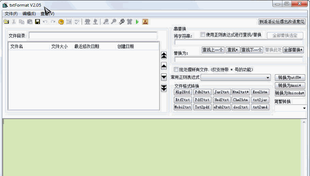Image resolution: width=310 pixels, height=176 pixels.
Task: Click the abc checkmark toolbar icon
Action: coord(77,22)
